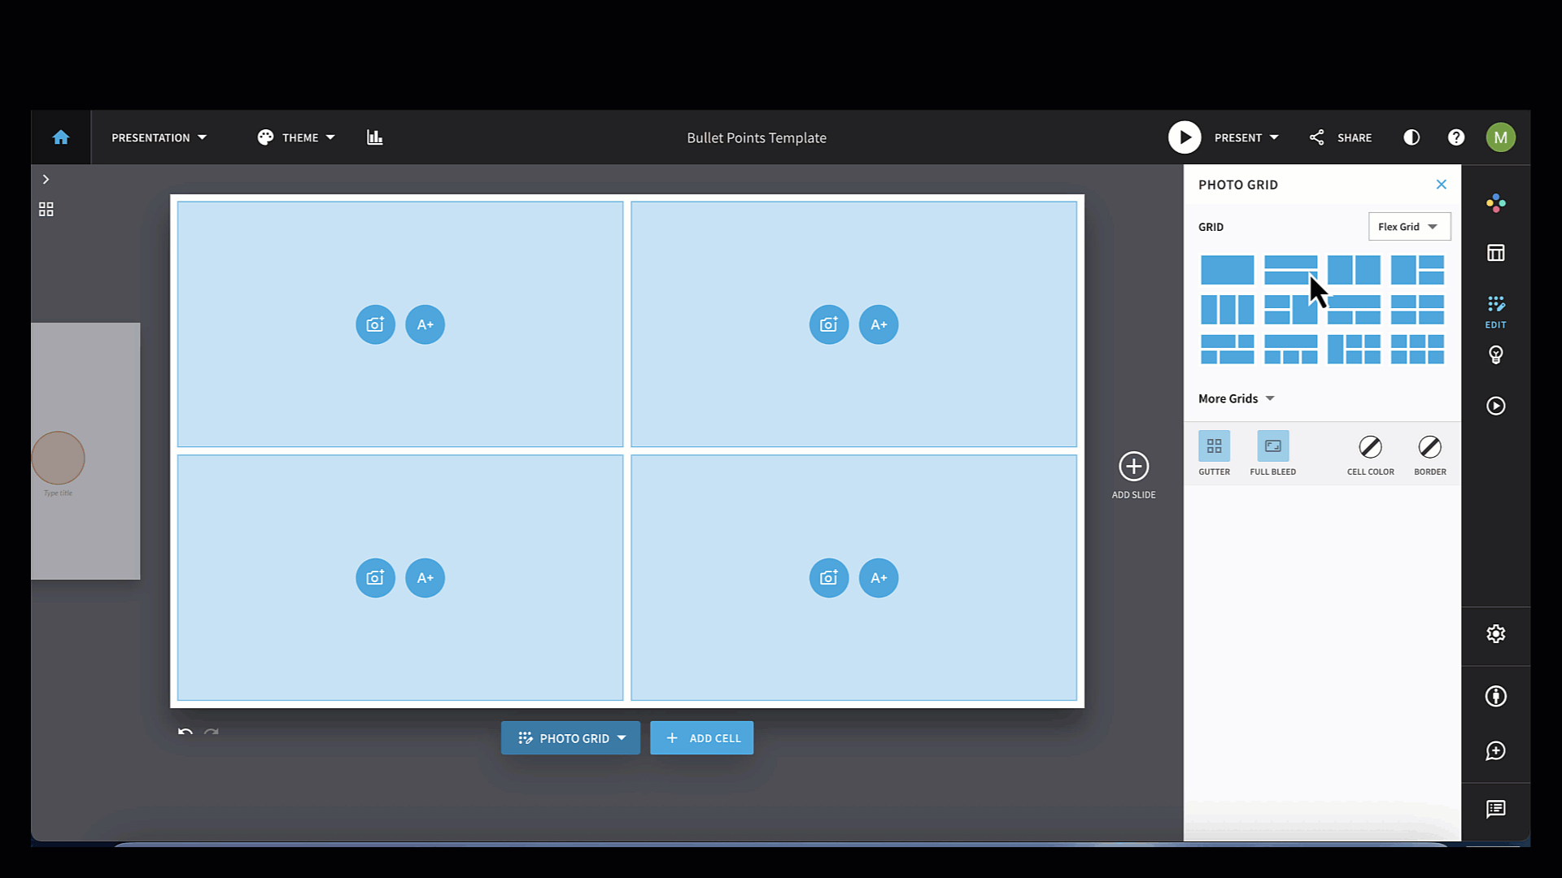Open the settings gear sidebar icon

pyautogui.click(x=1496, y=633)
